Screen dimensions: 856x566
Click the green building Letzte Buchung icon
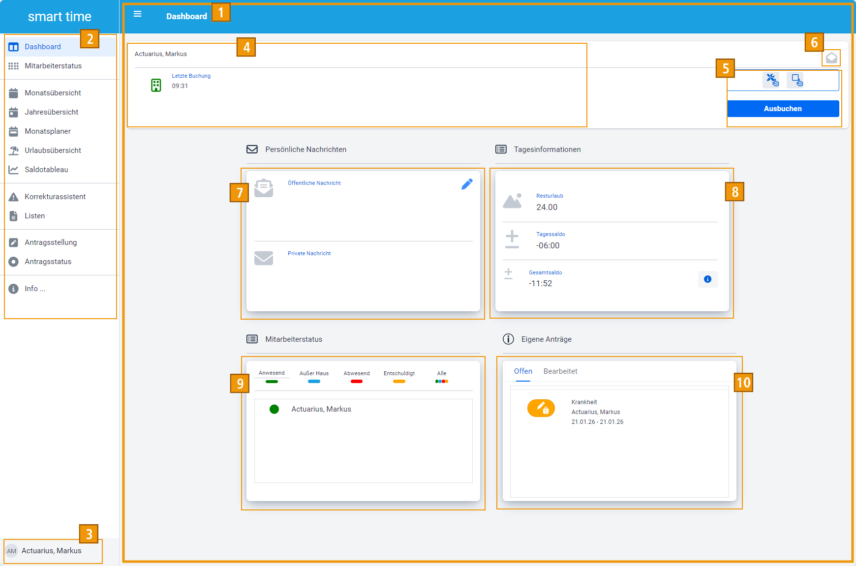156,85
